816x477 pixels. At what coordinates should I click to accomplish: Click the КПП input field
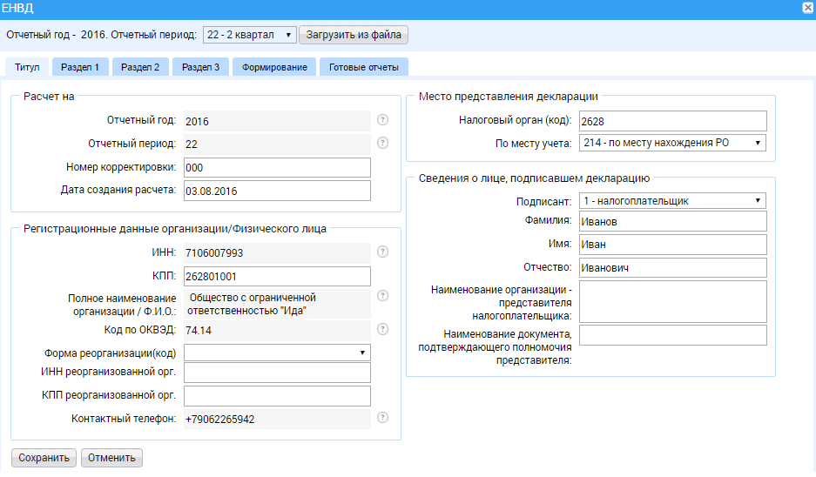tap(278, 276)
